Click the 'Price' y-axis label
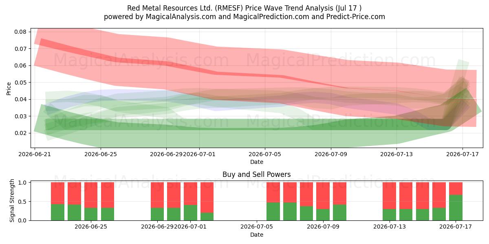 pyautogui.click(x=9, y=88)
